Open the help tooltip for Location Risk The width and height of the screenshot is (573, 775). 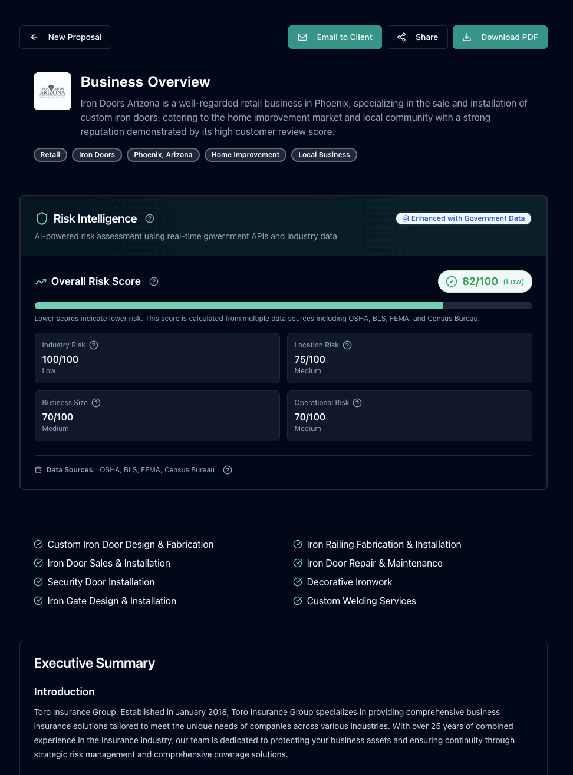tap(347, 345)
